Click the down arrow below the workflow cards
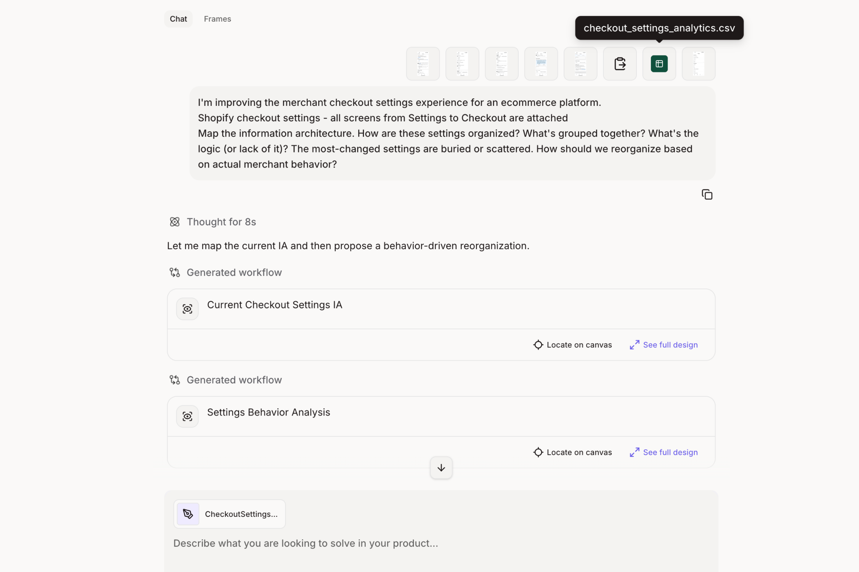Viewport: 859px width, 572px height. coord(441,467)
